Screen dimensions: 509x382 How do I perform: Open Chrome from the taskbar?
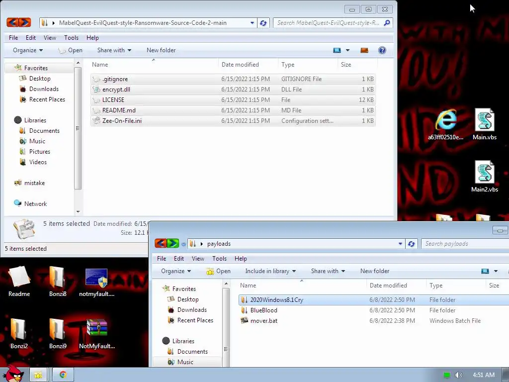[x=63, y=375]
